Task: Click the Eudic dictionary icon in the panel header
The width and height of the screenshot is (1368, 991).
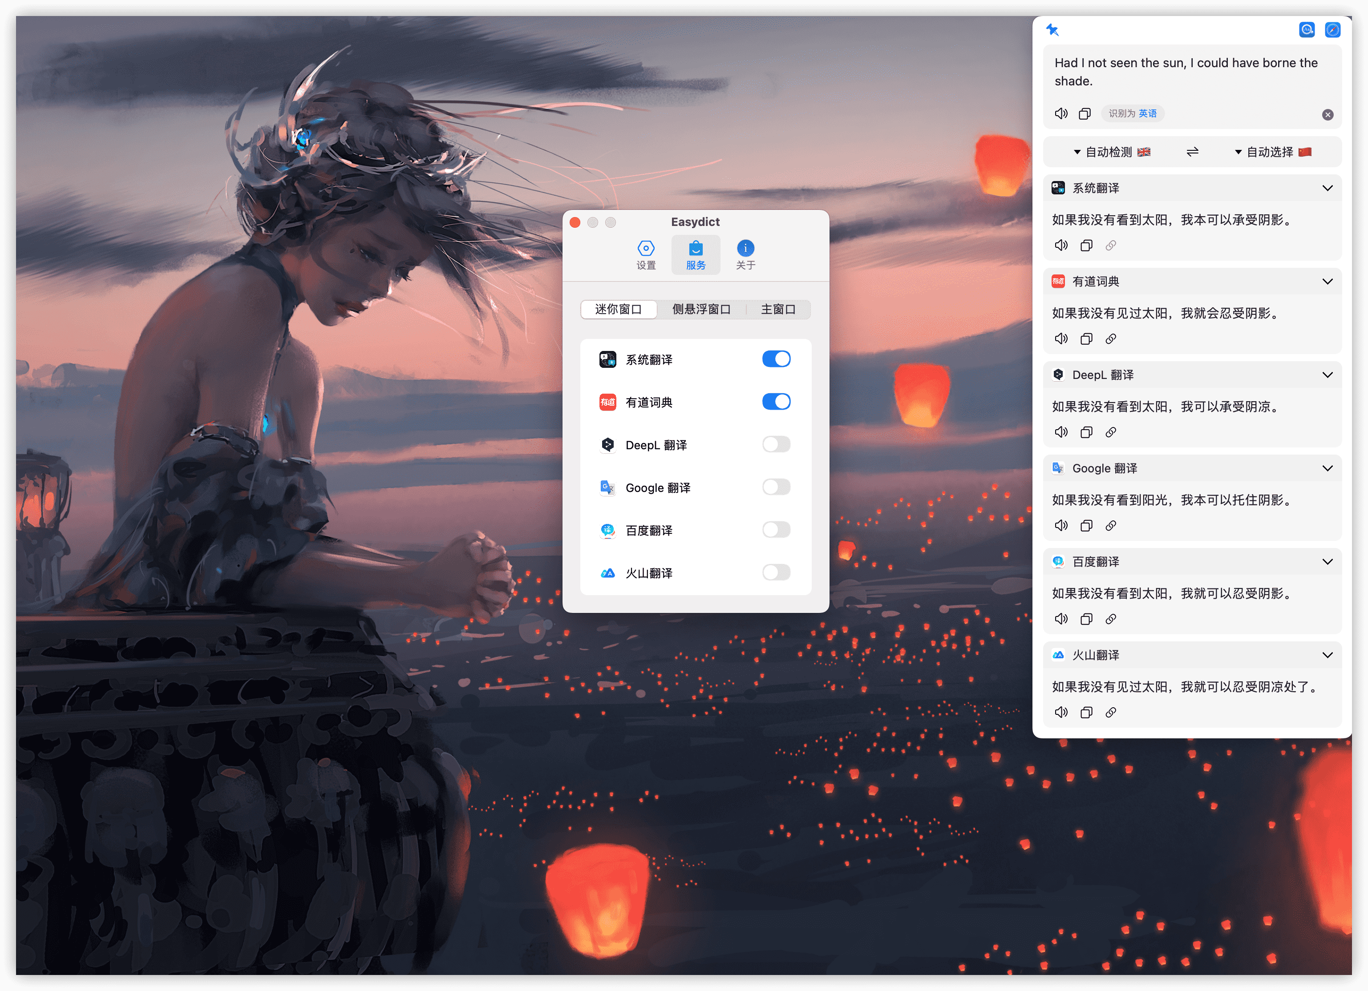Action: pos(1307,29)
